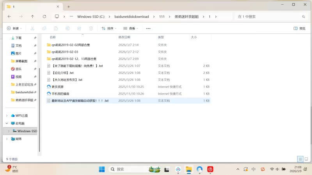The image size is (312, 175).
Task: Sort by the 修改日期 column header
Action: click(124, 37)
